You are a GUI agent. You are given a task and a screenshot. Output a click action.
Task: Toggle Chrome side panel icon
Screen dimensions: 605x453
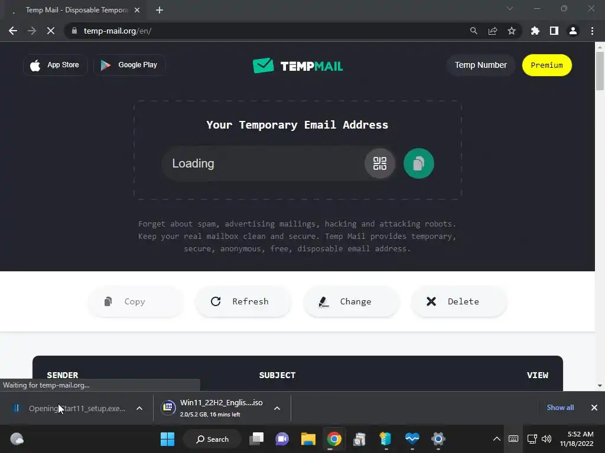click(x=554, y=31)
